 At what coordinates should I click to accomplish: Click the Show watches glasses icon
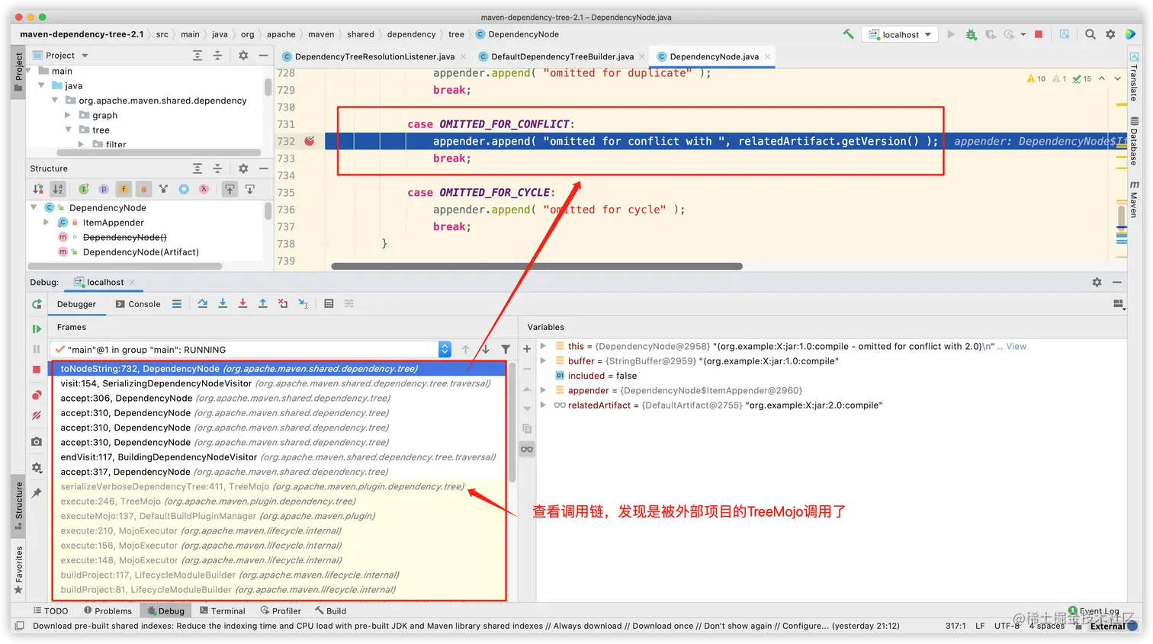[x=527, y=449]
